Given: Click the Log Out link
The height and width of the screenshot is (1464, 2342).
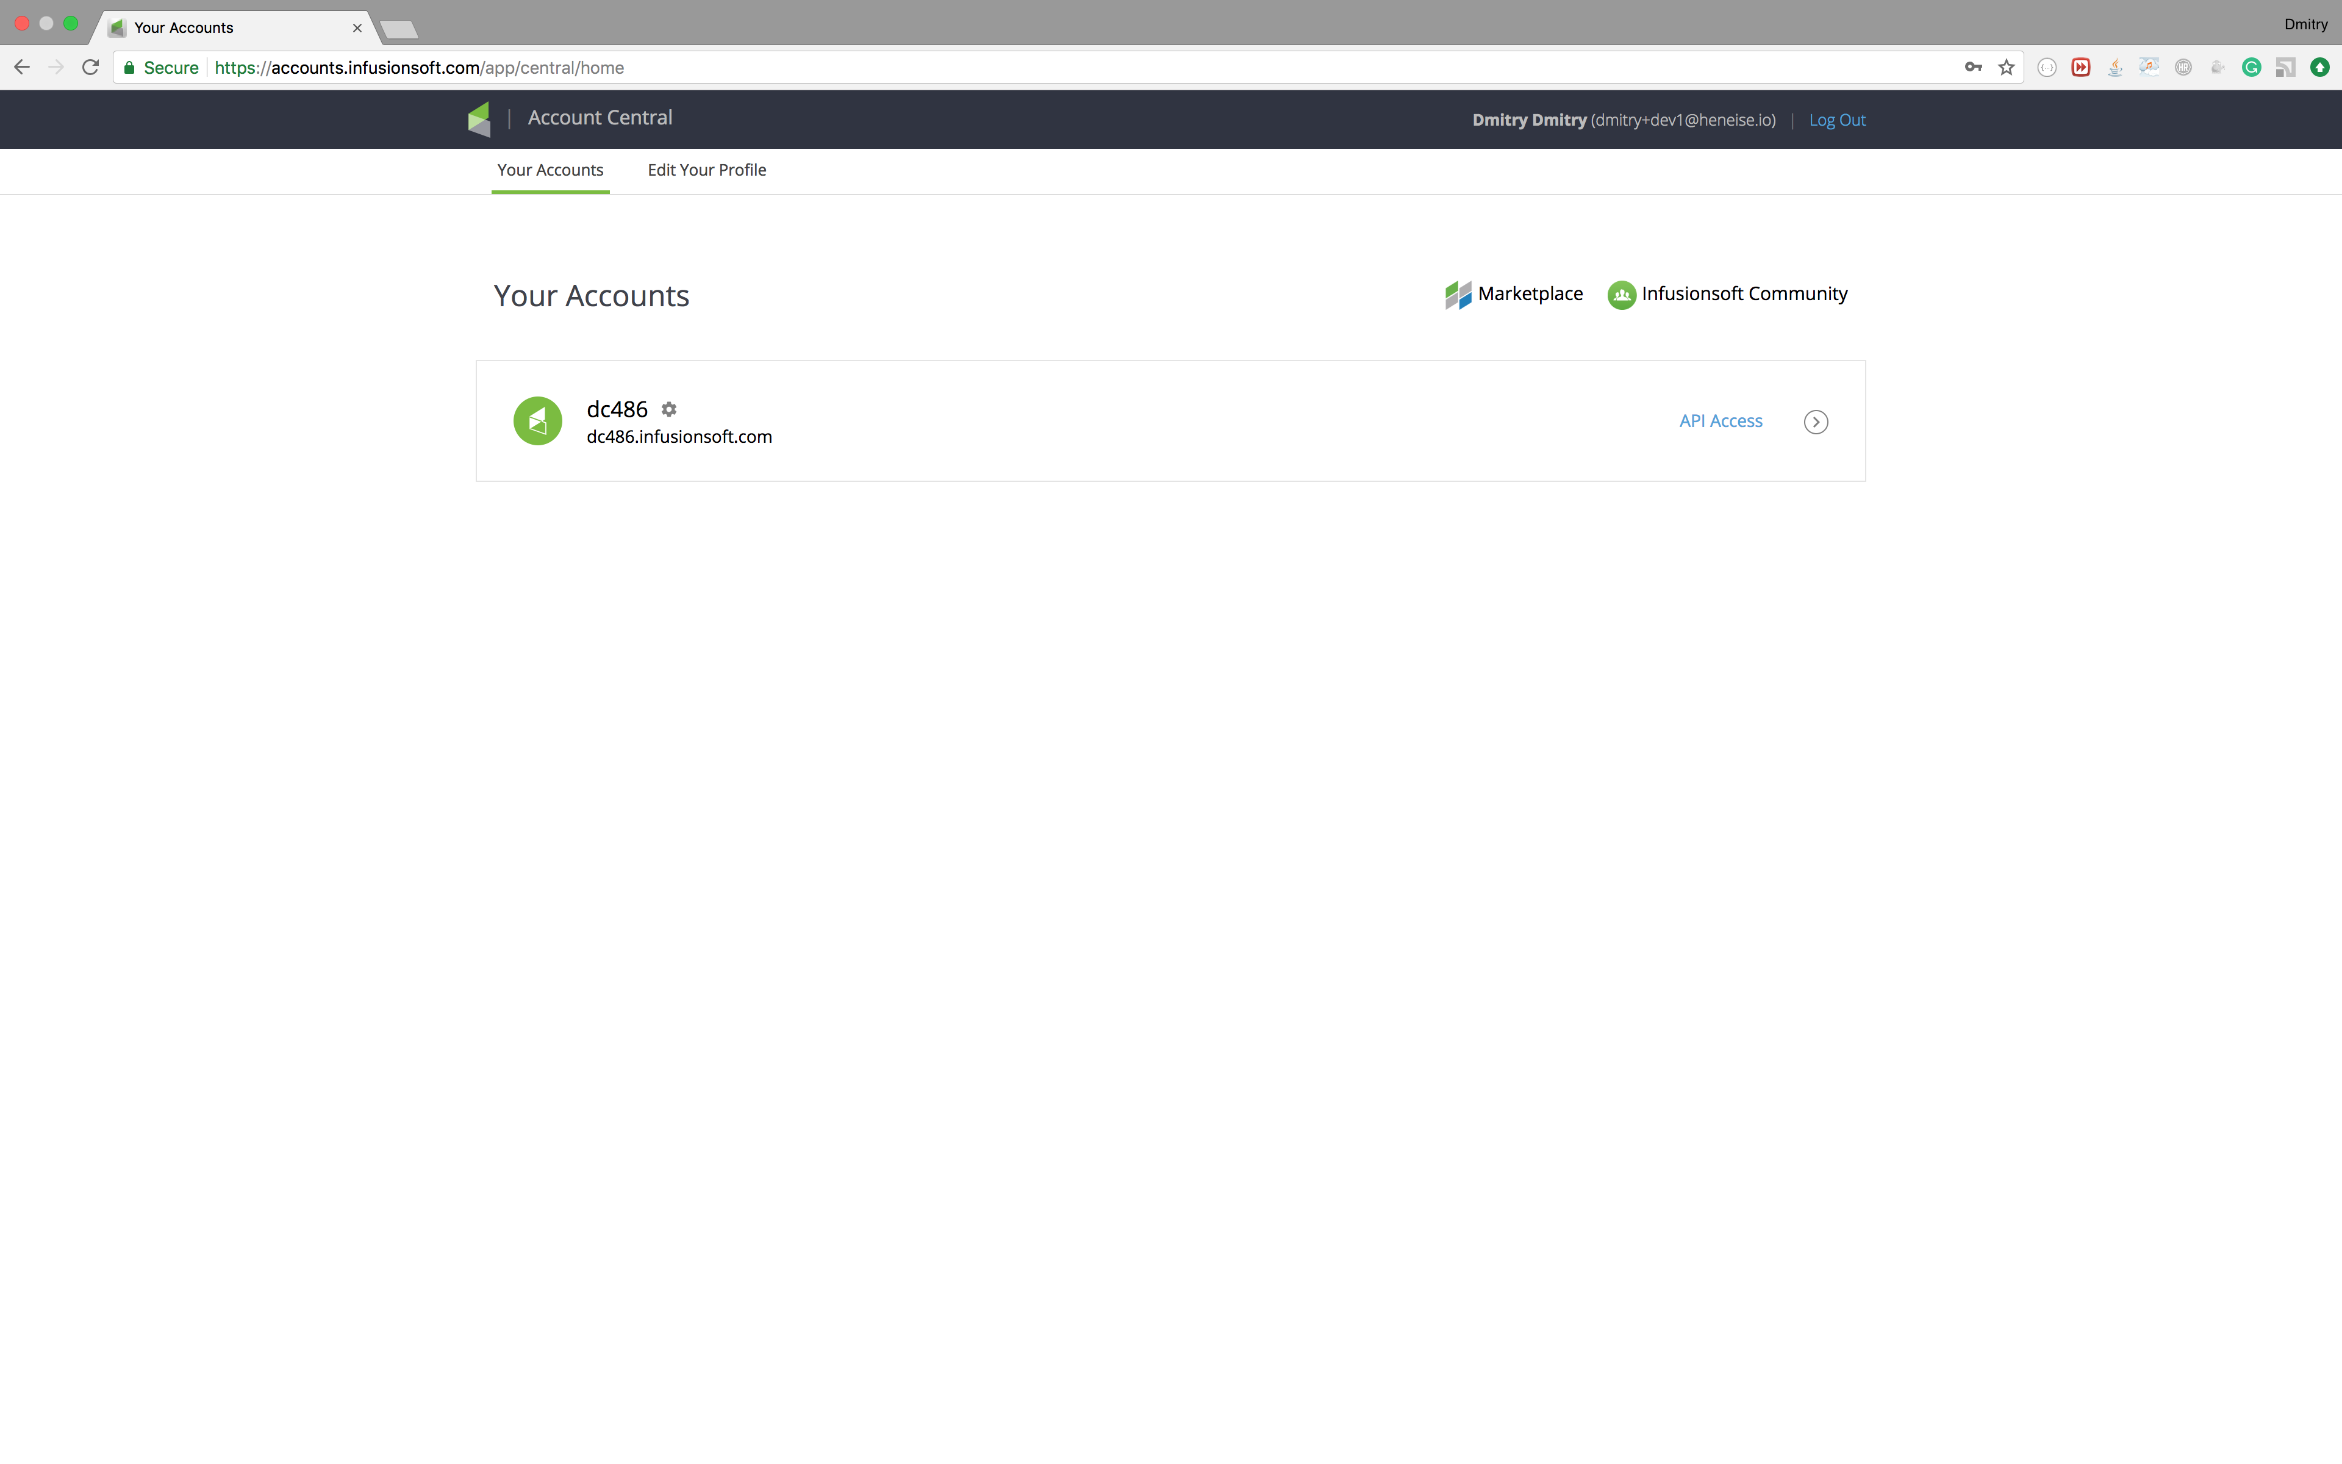Looking at the screenshot, I should click(x=1837, y=120).
